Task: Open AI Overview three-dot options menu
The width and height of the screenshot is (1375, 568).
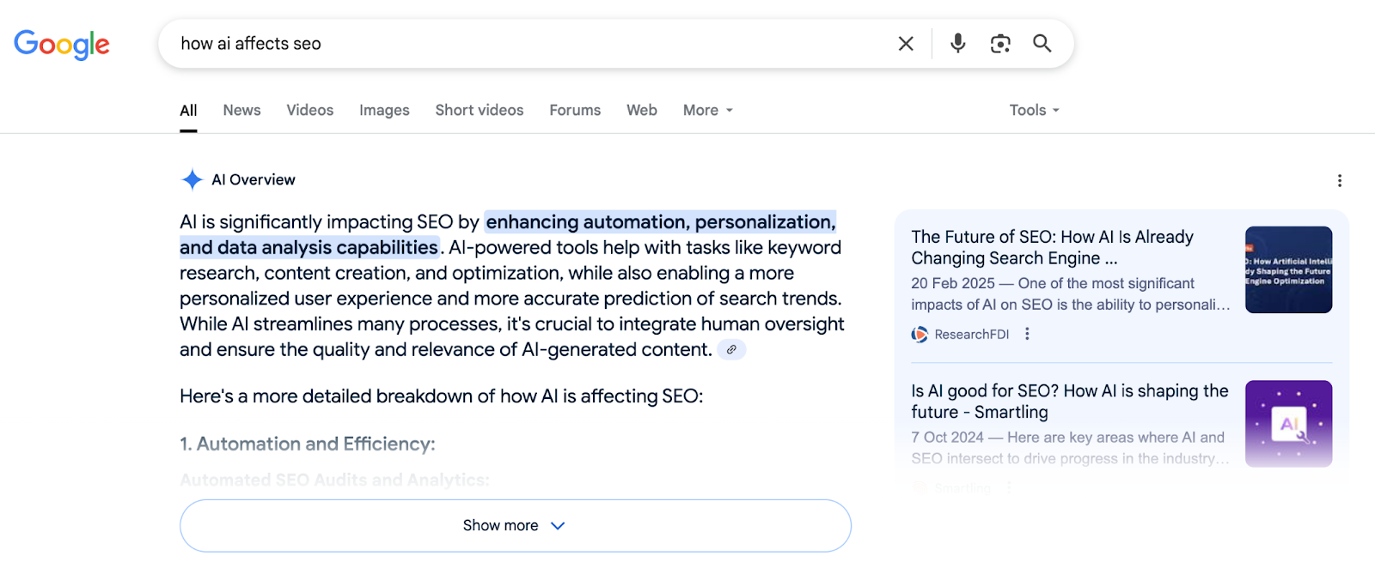Action: click(1339, 180)
